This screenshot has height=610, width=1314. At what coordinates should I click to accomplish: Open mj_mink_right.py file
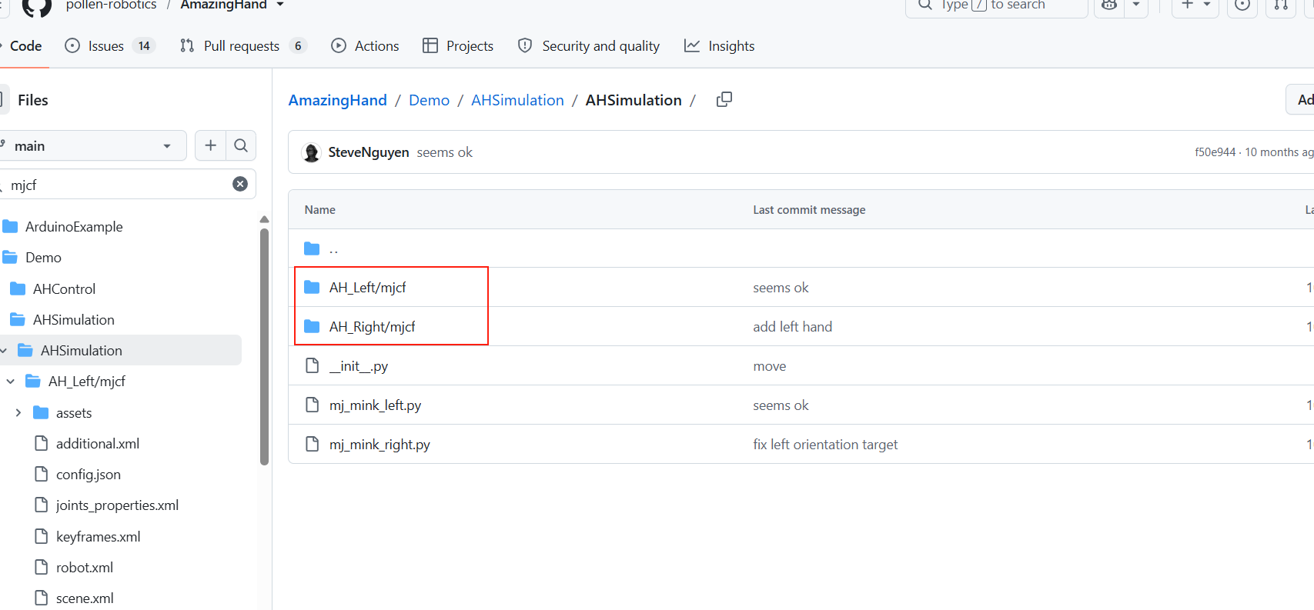pyautogui.click(x=379, y=445)
